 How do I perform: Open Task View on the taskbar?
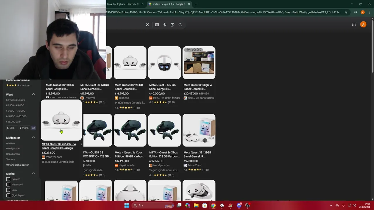pos(179,205)
